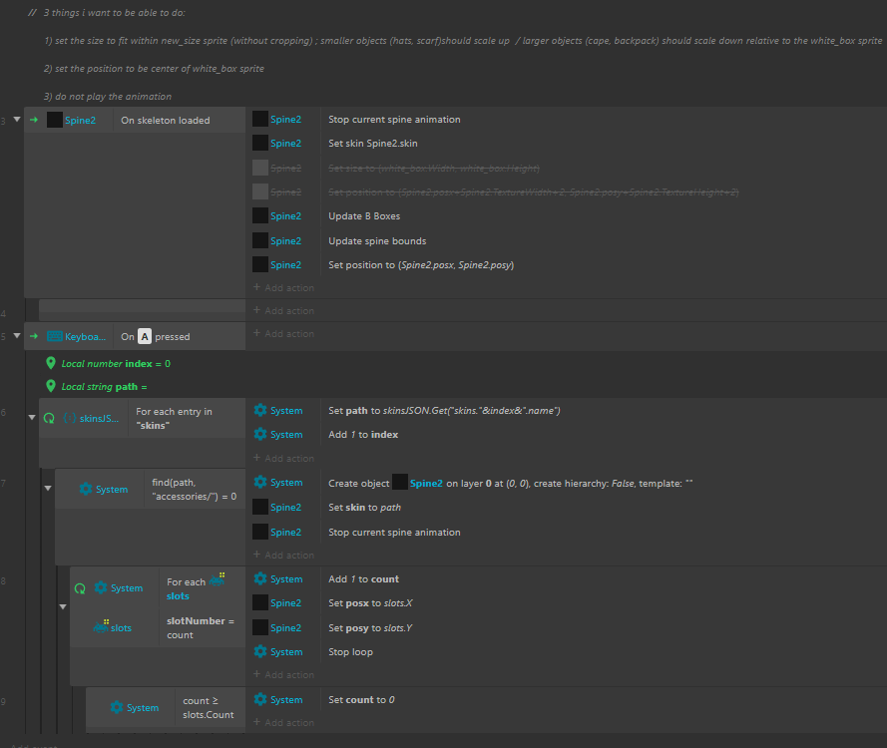Screen dimensions: 887x748
Task: Click the slots icon next to slotNumber = count
Action: tap(100, 627)
